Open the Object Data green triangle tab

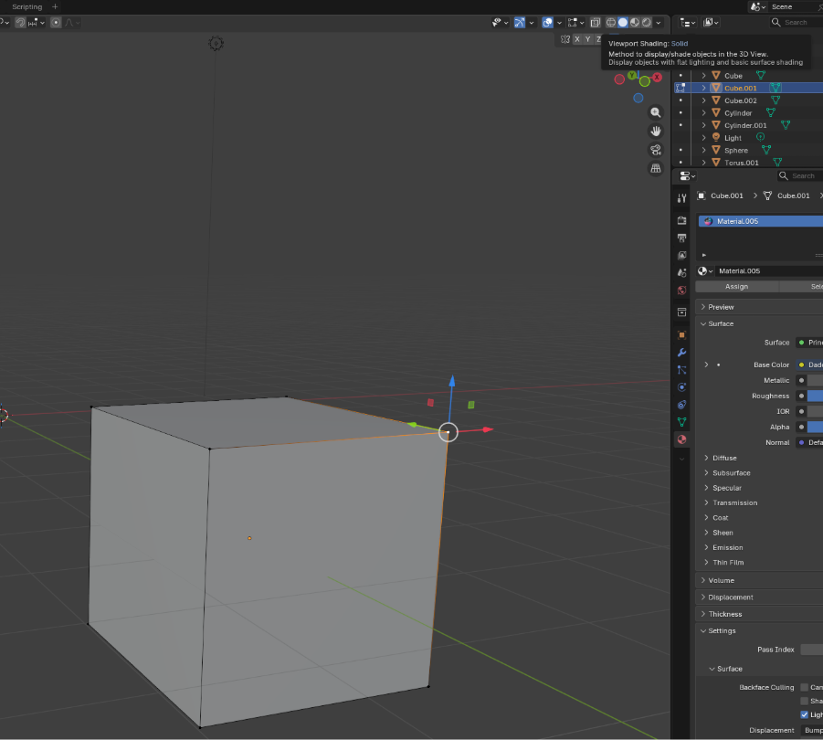click(x=681, y=422)
